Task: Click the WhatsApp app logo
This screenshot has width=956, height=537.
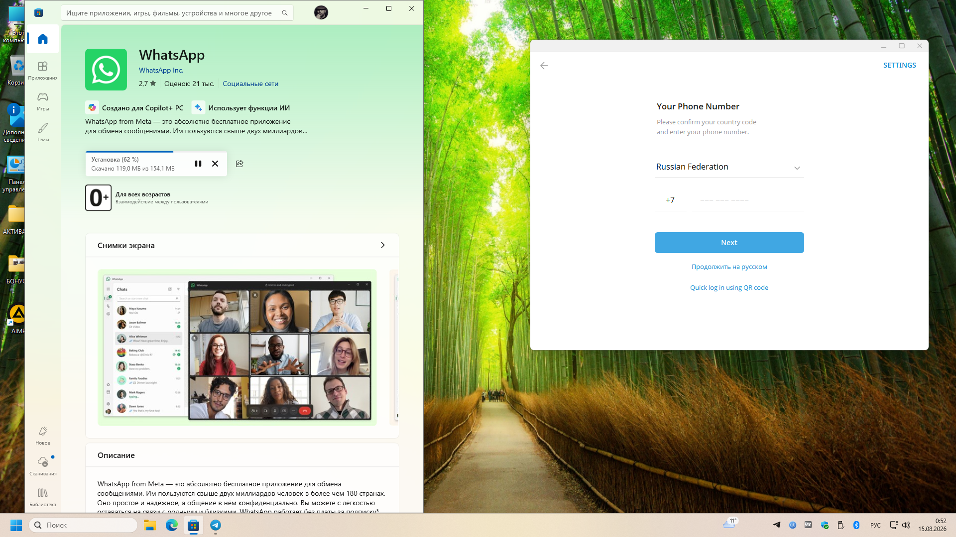Action: coord(106,70)
